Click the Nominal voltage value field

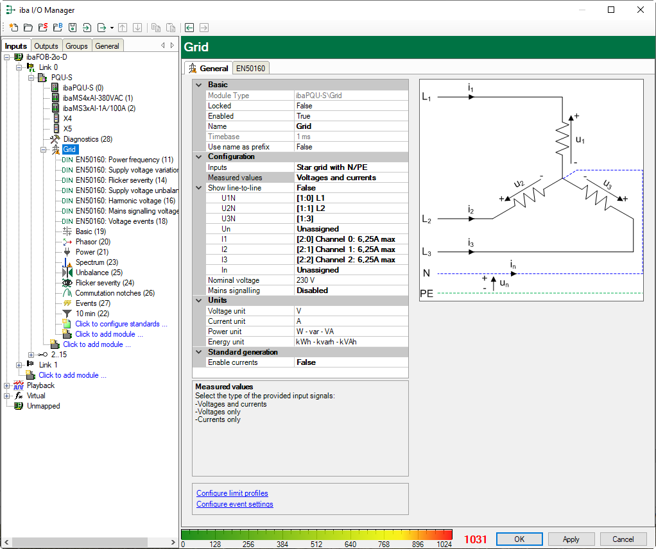pos(350,280)
